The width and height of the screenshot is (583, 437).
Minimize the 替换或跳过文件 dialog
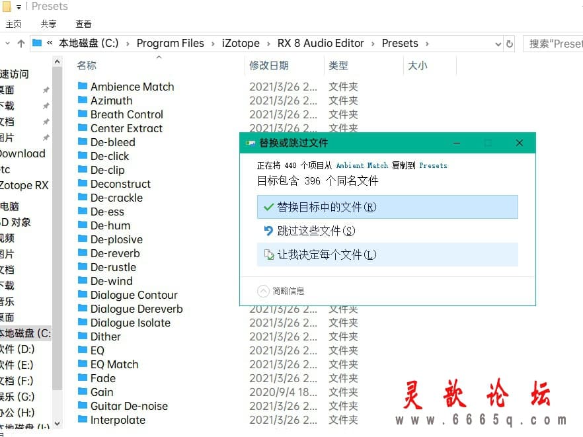457,143
